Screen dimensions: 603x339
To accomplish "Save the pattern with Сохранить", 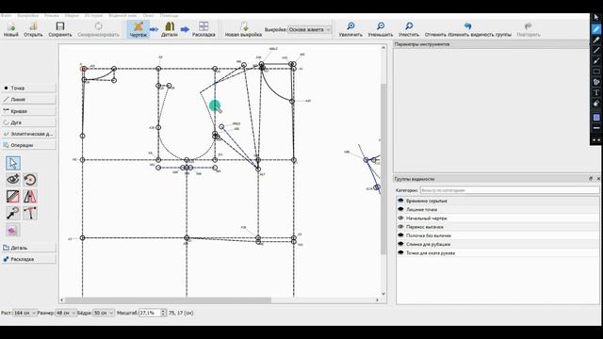I will [x=60, y=29].
